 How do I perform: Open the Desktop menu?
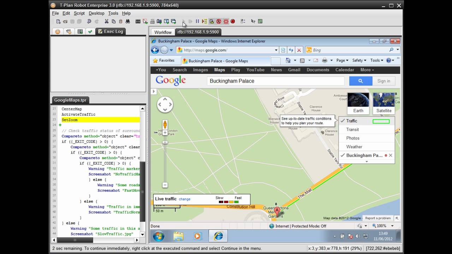96,13
